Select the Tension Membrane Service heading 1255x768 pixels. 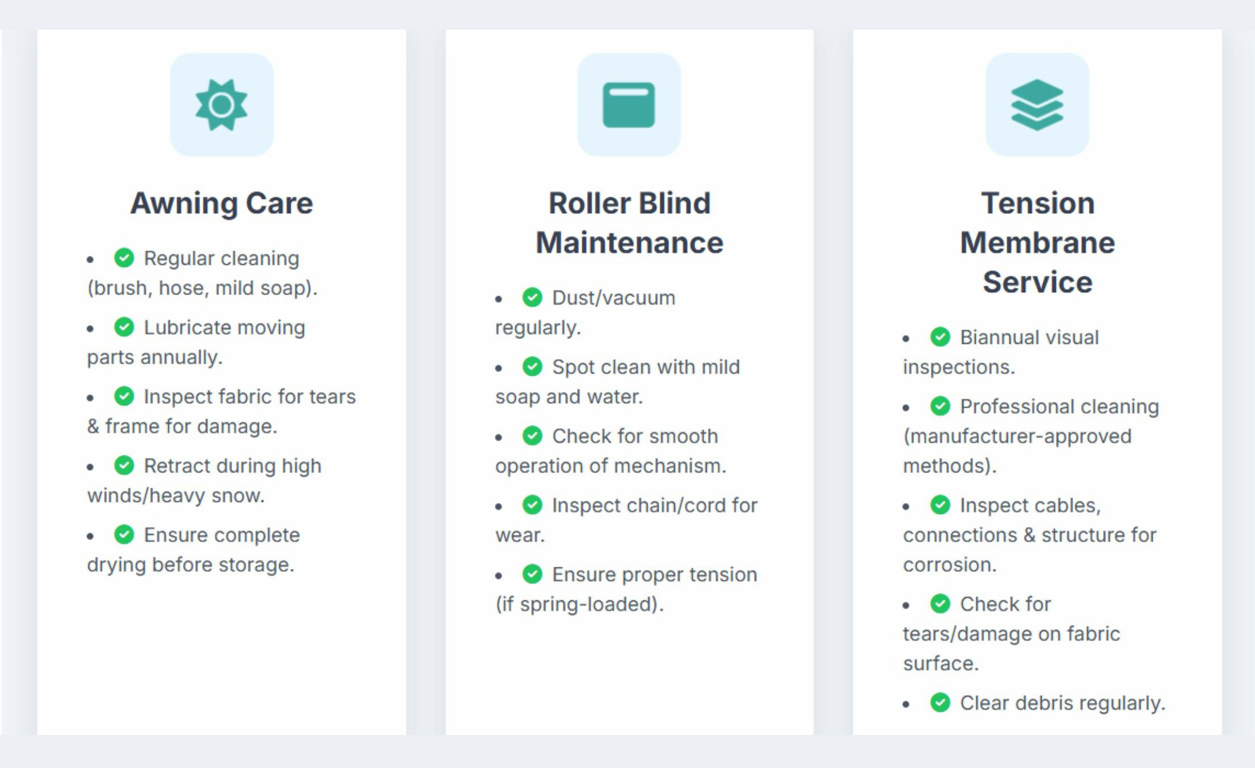tap(1037, 243)
